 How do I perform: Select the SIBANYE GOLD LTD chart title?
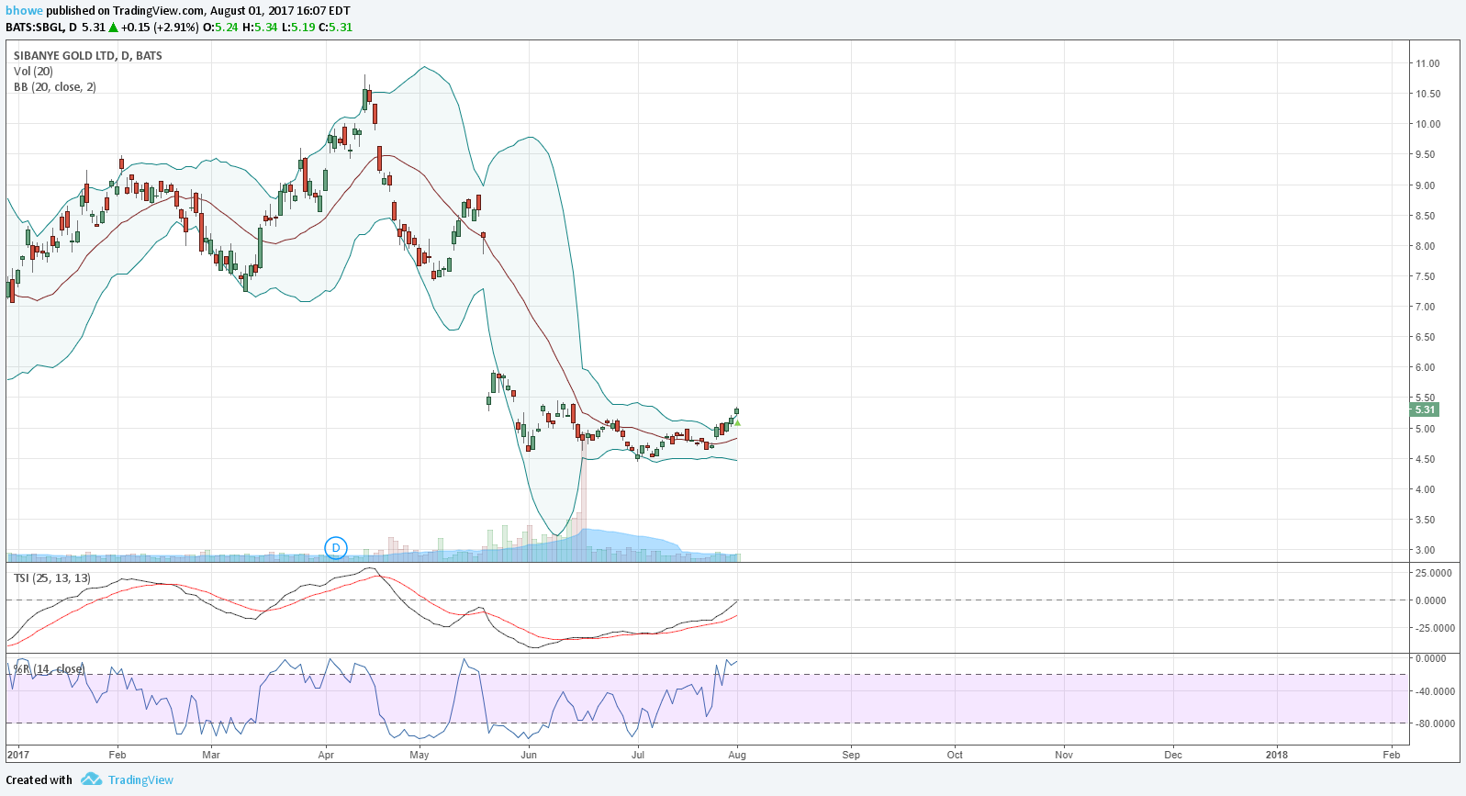tap(88, 55)
